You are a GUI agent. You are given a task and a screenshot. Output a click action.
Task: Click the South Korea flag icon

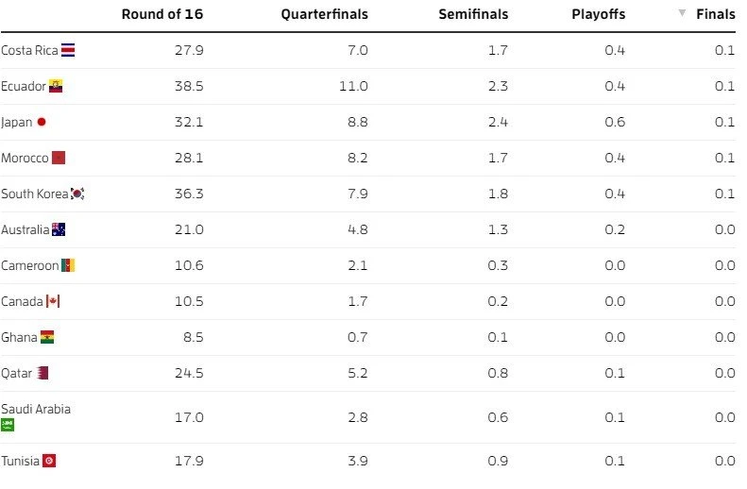click(x=77, y=194)
